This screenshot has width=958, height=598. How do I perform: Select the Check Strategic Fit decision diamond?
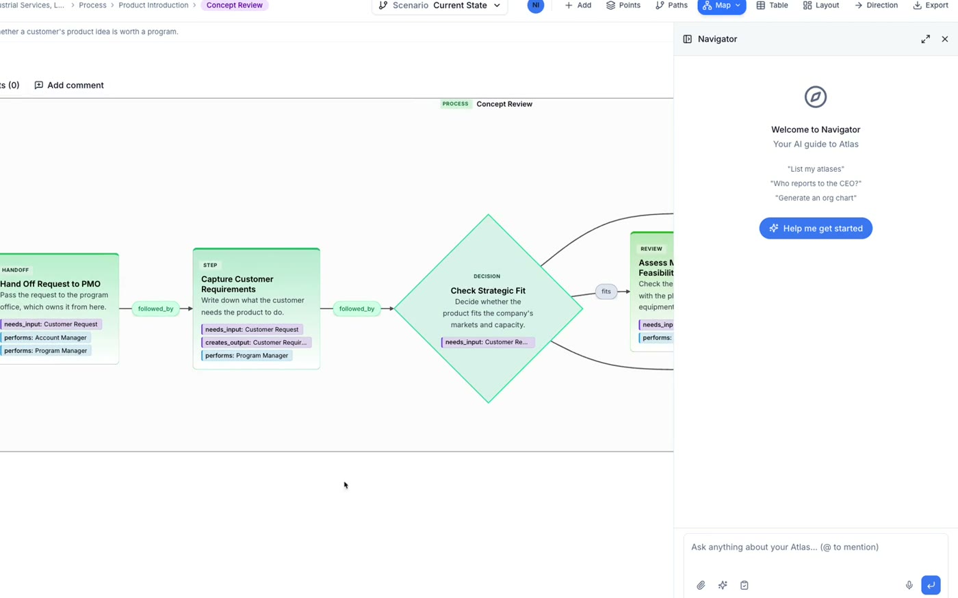point(488,309)
